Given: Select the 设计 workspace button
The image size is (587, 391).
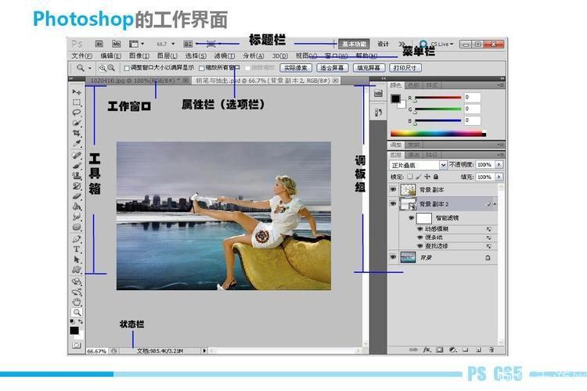Looking at the screenshot, I should 383,44.
